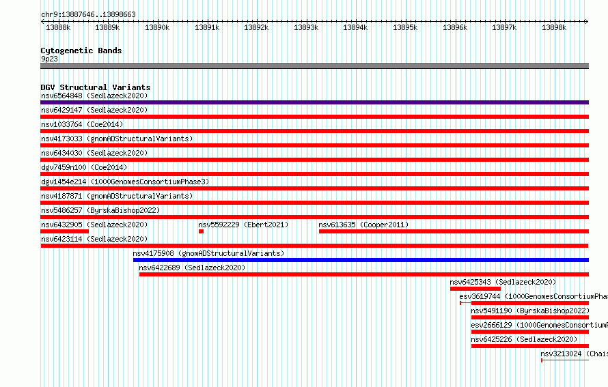Click the 13890k ruler position
Screen dimensions: 608x387
pos(157,27)
